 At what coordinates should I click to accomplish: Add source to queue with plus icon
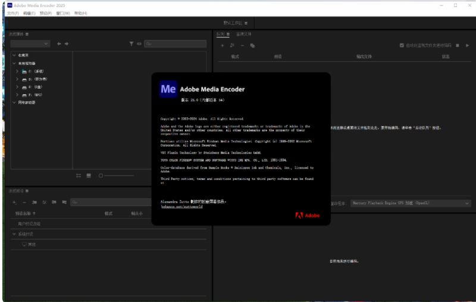tap(222, 46)
